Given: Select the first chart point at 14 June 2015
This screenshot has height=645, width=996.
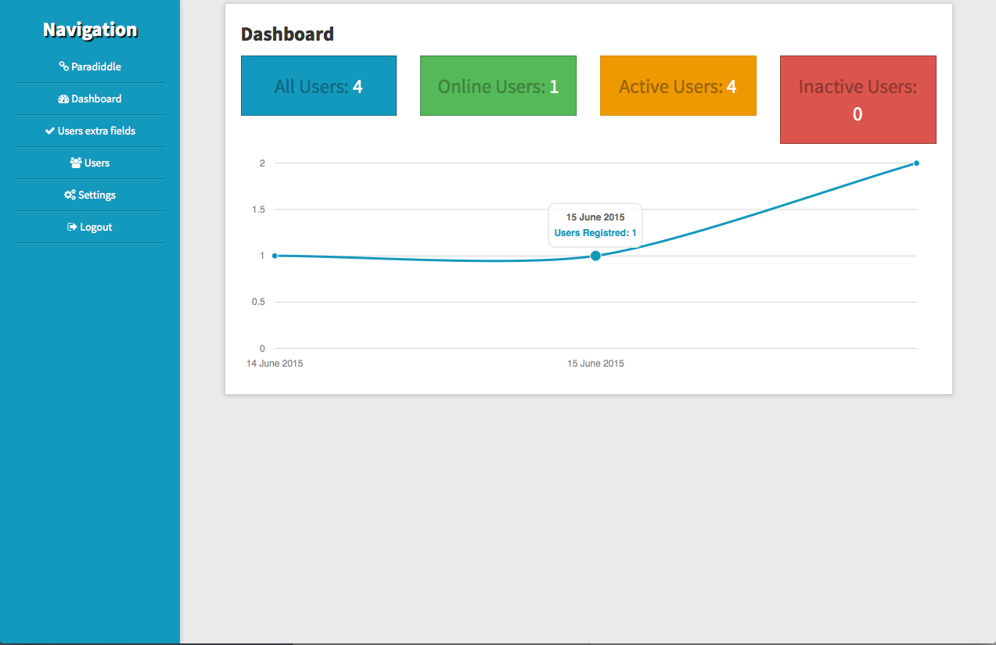Looking at the screenshot, I should (x=275, y=256).
